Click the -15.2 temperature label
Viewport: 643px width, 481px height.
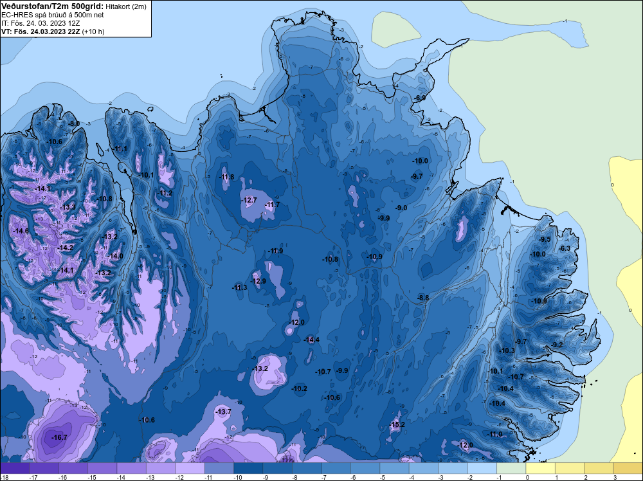[397, 424]
